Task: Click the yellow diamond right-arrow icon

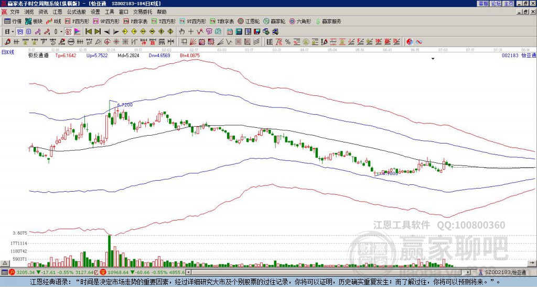Action: (134, 32)
